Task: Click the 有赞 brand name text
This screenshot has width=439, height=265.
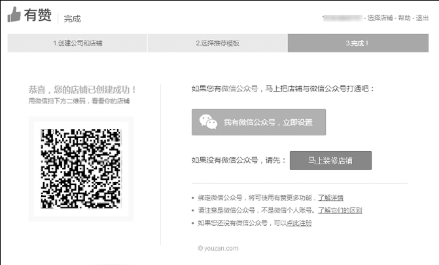Action: click(38, 14)
